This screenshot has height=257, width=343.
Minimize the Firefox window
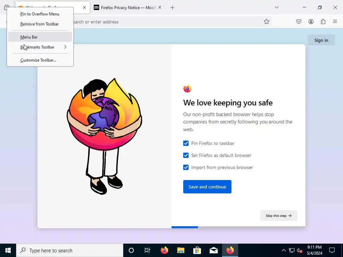click(x=304, y=7)
